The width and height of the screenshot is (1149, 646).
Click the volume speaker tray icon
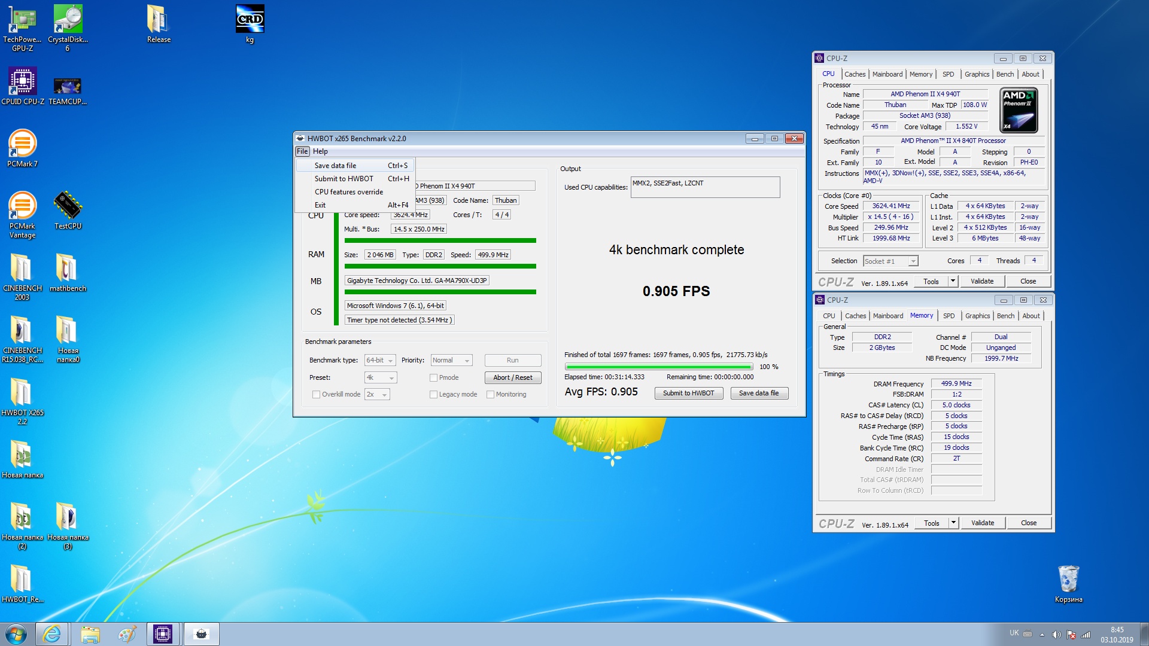1056,635
